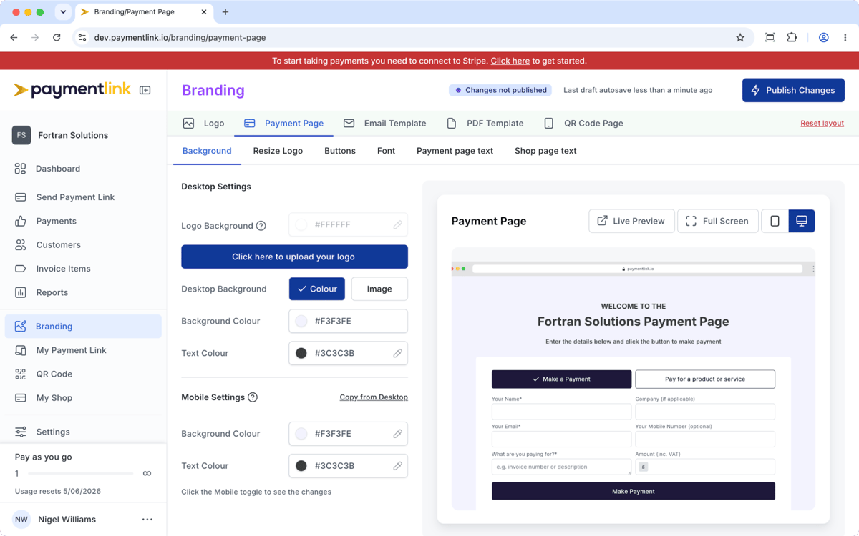Bookmark this page with the star icon
The width and height of the screenshot is (859, 536).
740,37
